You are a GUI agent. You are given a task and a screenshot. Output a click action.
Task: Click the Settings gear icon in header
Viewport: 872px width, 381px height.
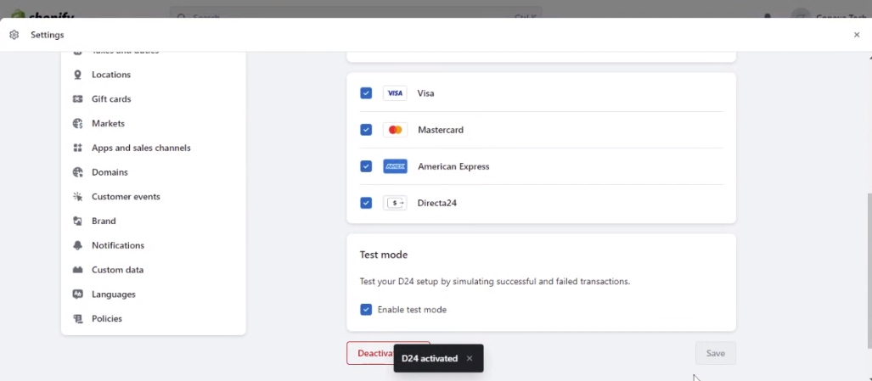click(x=14, y=35)
